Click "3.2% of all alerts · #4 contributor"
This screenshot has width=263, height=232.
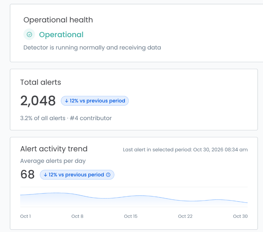[x=66, y=118]
